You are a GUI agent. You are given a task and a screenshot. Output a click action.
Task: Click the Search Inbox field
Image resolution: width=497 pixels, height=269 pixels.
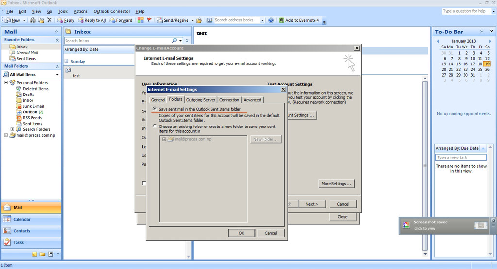point(117,41)
